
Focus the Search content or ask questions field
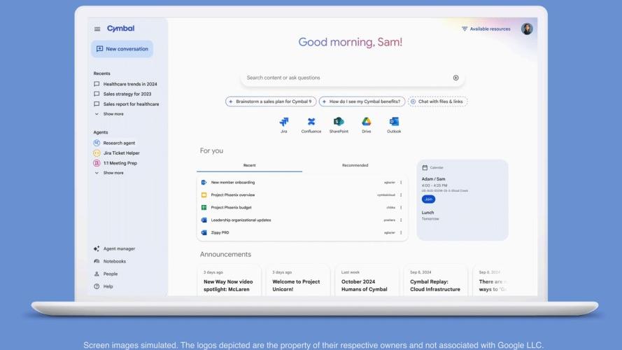pyautogui.click(x=352, y=78)
